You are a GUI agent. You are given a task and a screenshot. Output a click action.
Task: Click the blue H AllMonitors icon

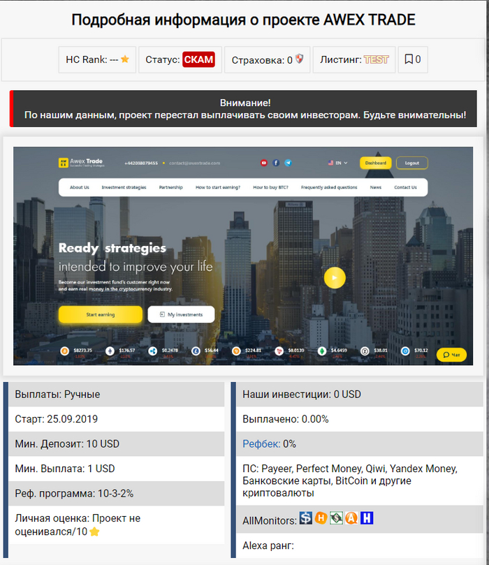367,518
